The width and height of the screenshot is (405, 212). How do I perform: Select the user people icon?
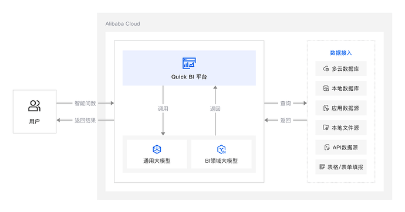pos(35,105)
